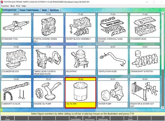Viewport: 165px width, 121px height.
Task: Click the CYLINDER BLOCK caption text
Action: (x=10, y=71)
